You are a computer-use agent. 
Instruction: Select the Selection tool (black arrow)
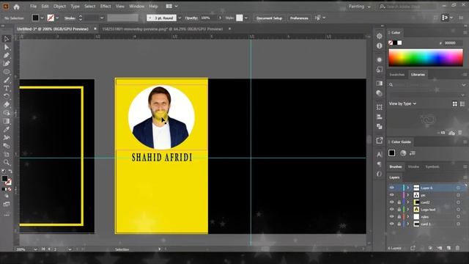(7, 39)
